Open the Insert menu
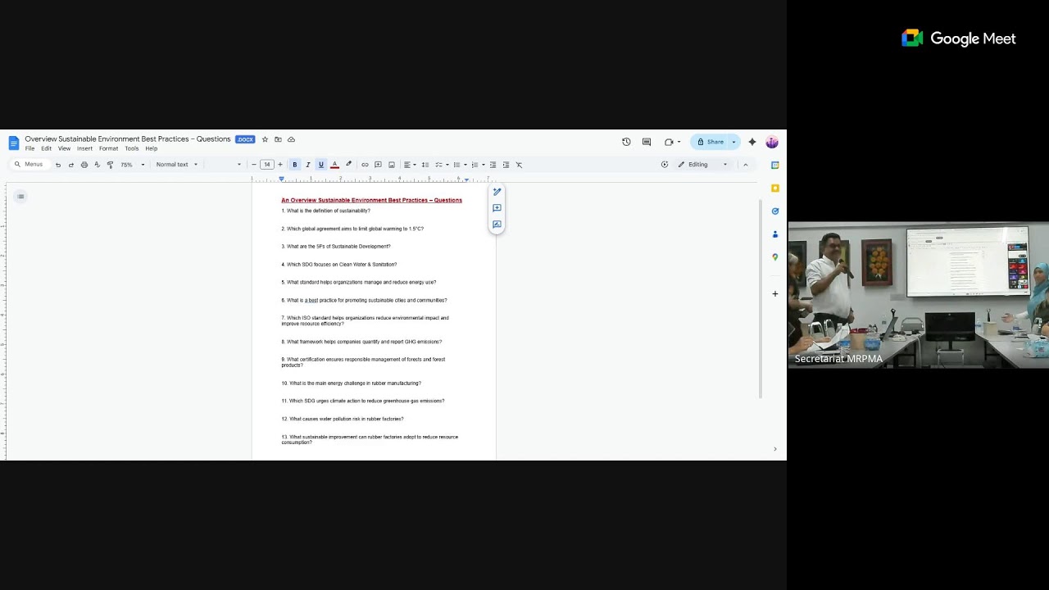This screenshot has width=1049, height=590. click(x=84, y=149)
